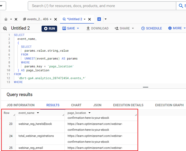Screen dimensions: 186x151
Task: Open the EXECUTION DETAILS tab
Action: pos(128,105)
